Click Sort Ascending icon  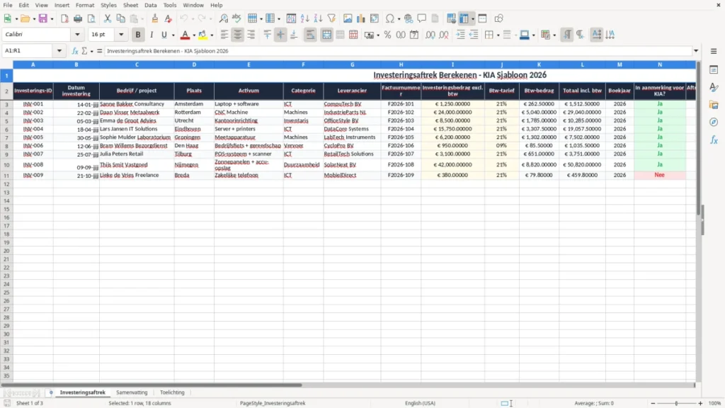tap(304, 18)
